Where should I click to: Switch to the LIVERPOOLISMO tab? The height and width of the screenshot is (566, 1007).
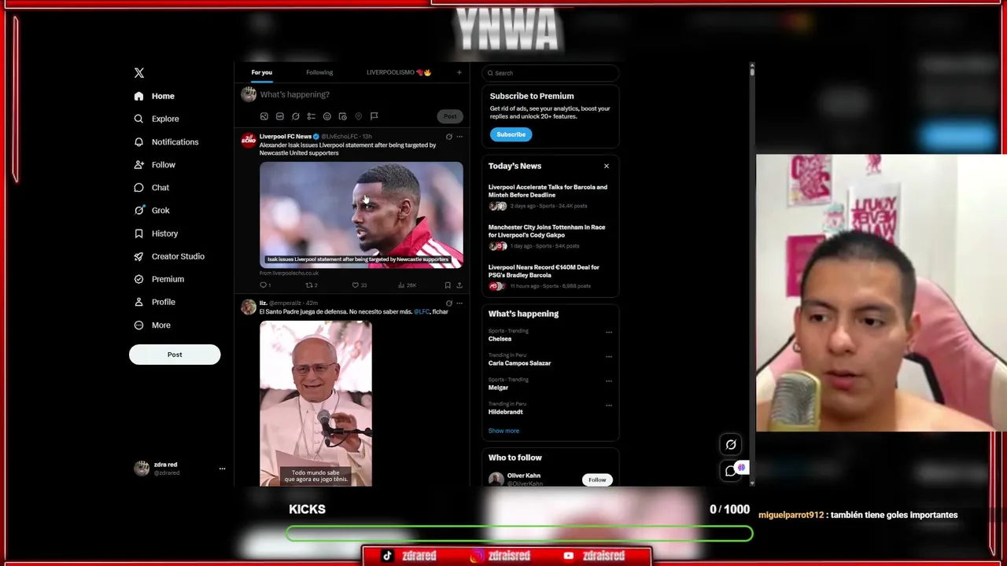tap(399, 72)
